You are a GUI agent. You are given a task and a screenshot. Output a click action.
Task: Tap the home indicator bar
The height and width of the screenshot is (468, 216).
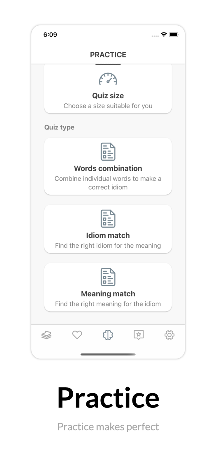point(108,354)
